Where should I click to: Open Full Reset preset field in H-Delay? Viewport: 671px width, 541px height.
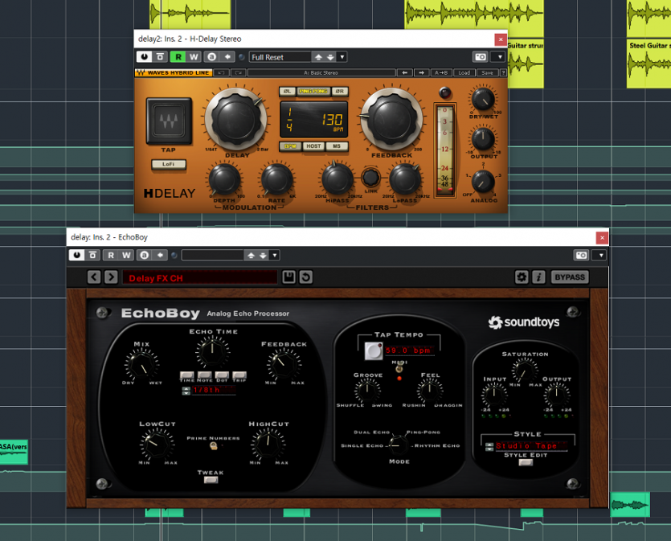[x=280, y=57]
